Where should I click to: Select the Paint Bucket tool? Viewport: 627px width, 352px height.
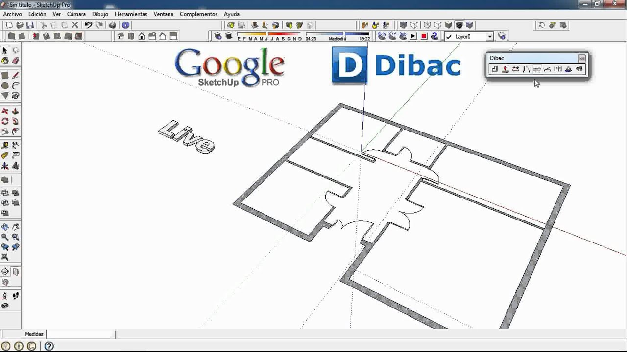[x=4, y=60]
